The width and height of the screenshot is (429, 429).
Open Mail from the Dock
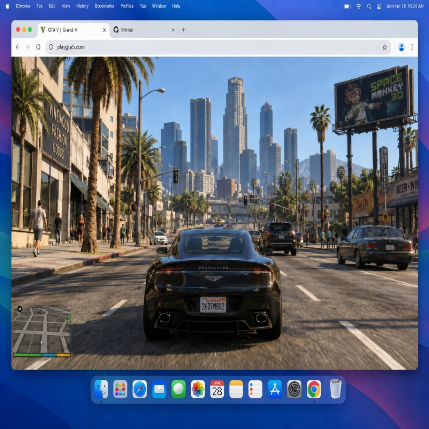pos(159,389)
